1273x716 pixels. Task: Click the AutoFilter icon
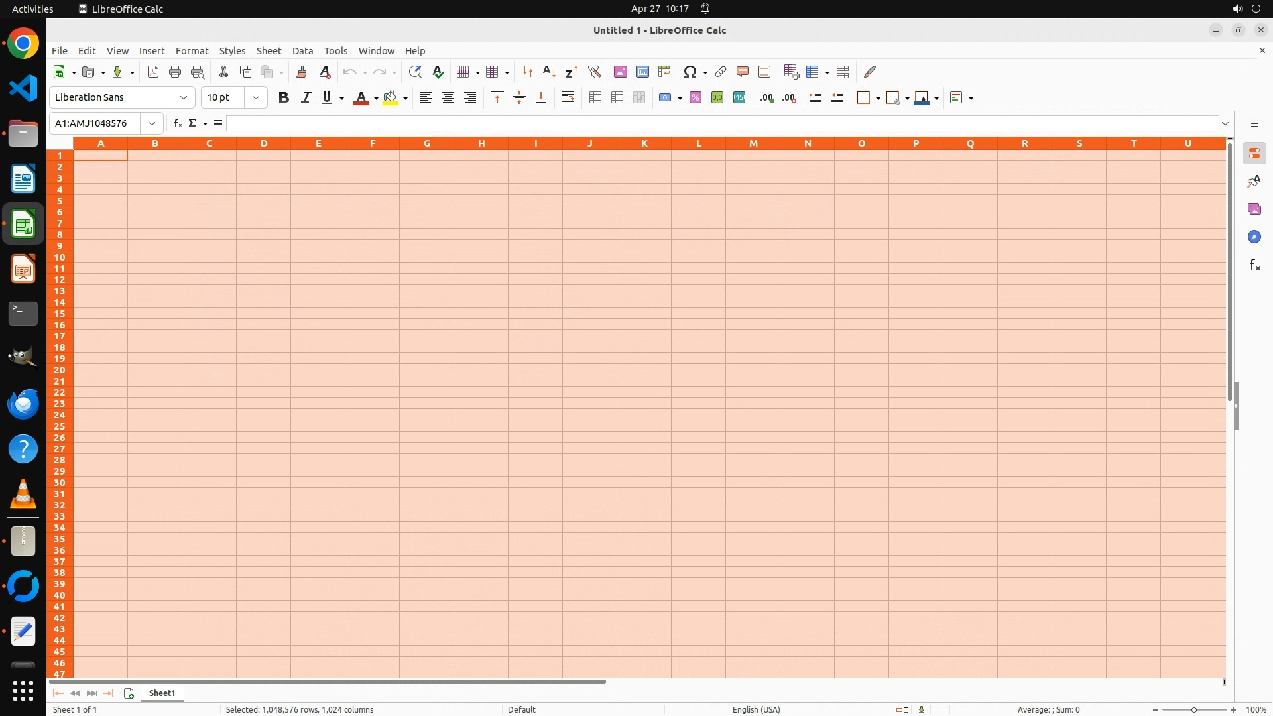(x=594, y=72)
